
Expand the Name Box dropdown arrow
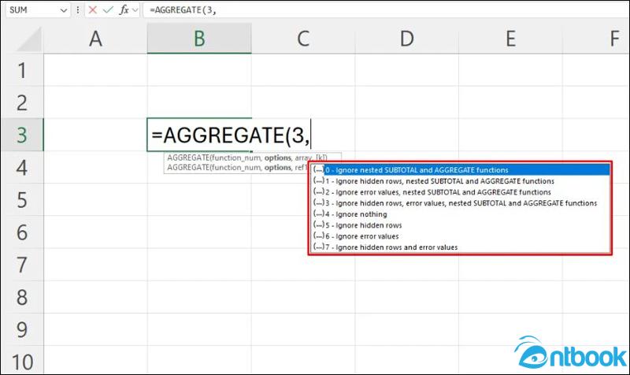[x=63, y=10]
